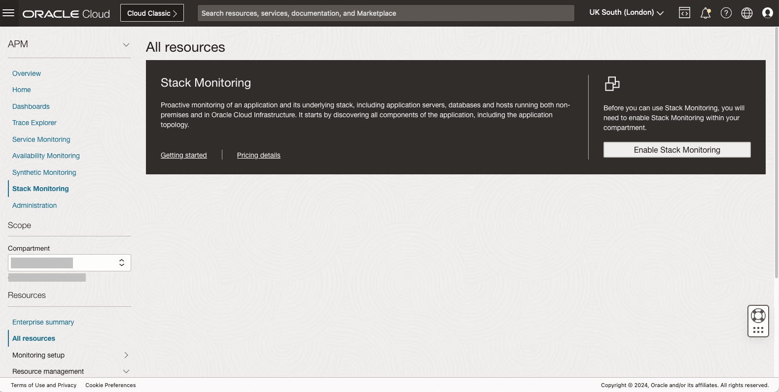Open Trace Explorer
This screenshot has height=392, width=779.
click(x=35, y=123)
